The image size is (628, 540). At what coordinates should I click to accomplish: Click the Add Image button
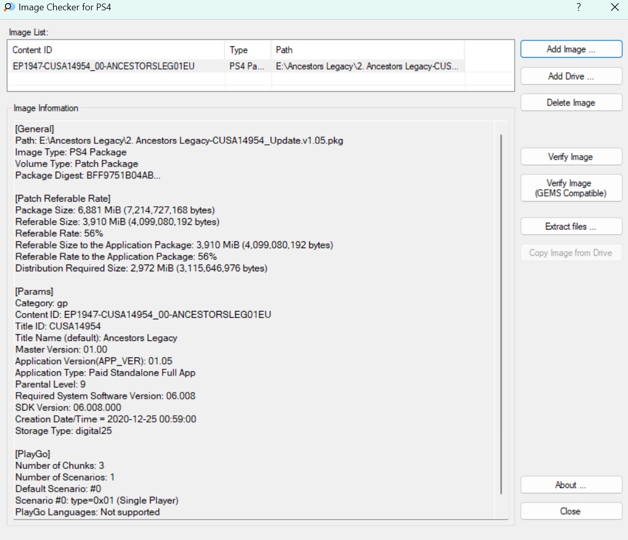click(571, 50)
